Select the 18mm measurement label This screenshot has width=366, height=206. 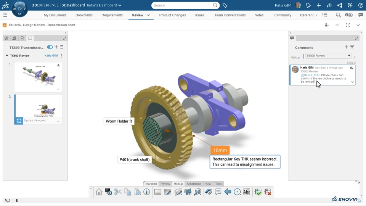(220, 150)
